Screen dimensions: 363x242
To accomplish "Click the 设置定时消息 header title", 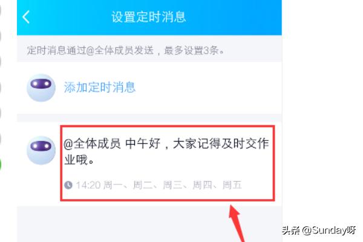I will [x=149, y=17].
